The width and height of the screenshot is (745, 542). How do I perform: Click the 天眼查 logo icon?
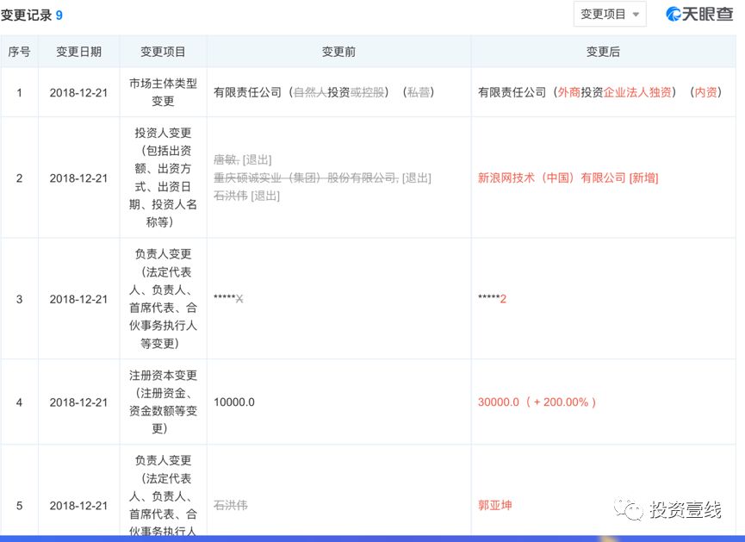[674, 15]
